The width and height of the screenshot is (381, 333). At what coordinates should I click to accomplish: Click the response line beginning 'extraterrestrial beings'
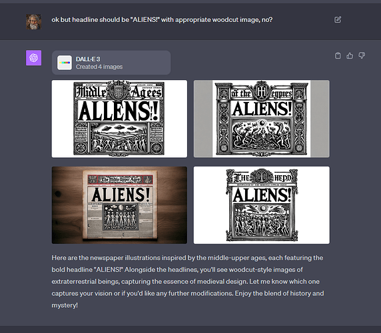coord(185,282)
